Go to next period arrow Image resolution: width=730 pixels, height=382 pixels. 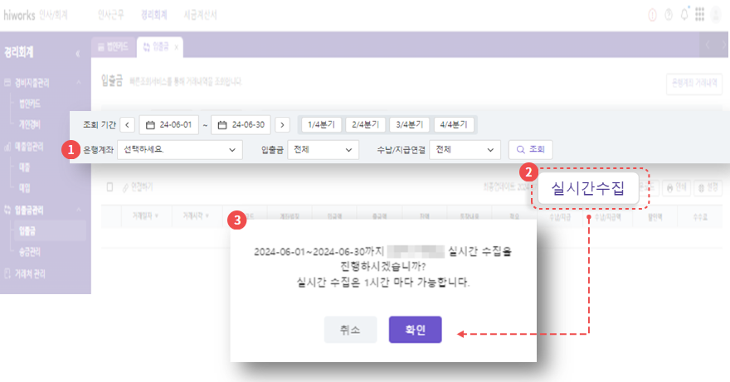[x=282, y=124]
